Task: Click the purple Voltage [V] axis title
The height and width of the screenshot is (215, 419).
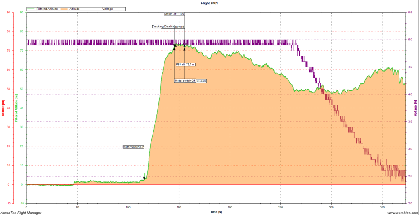Action: (x=415, y=107)
